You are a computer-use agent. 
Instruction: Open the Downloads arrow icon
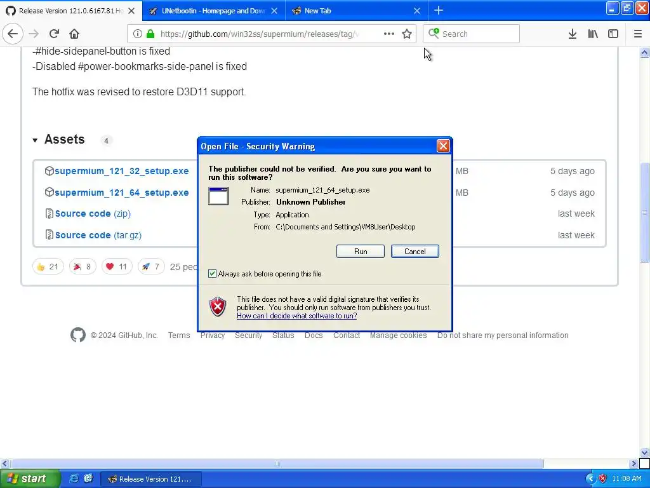[572, 34]
